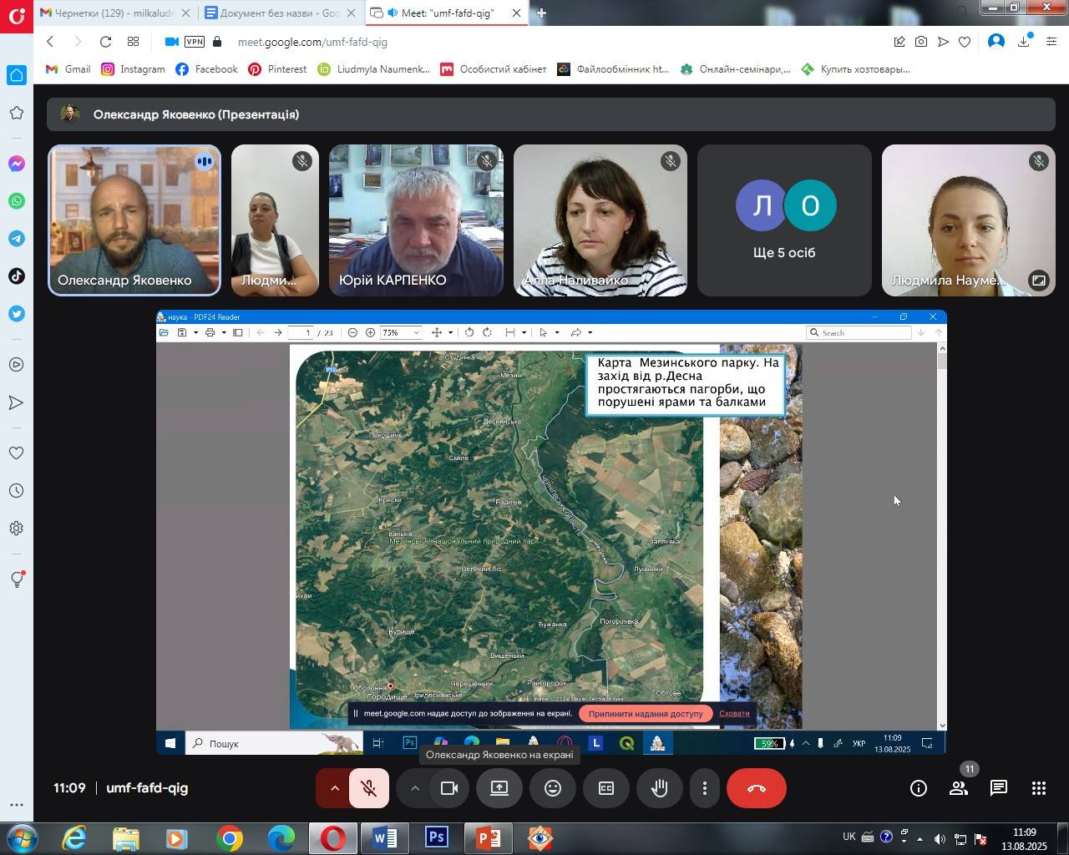Add page to bookmarks heart icon

[965, 42]
